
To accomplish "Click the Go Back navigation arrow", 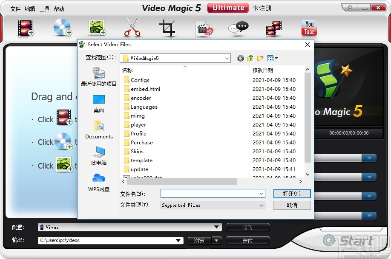I will [x=240, y=58].
